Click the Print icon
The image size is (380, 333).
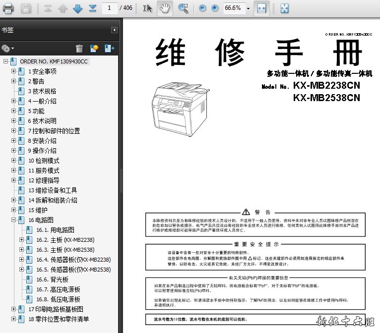8,8
